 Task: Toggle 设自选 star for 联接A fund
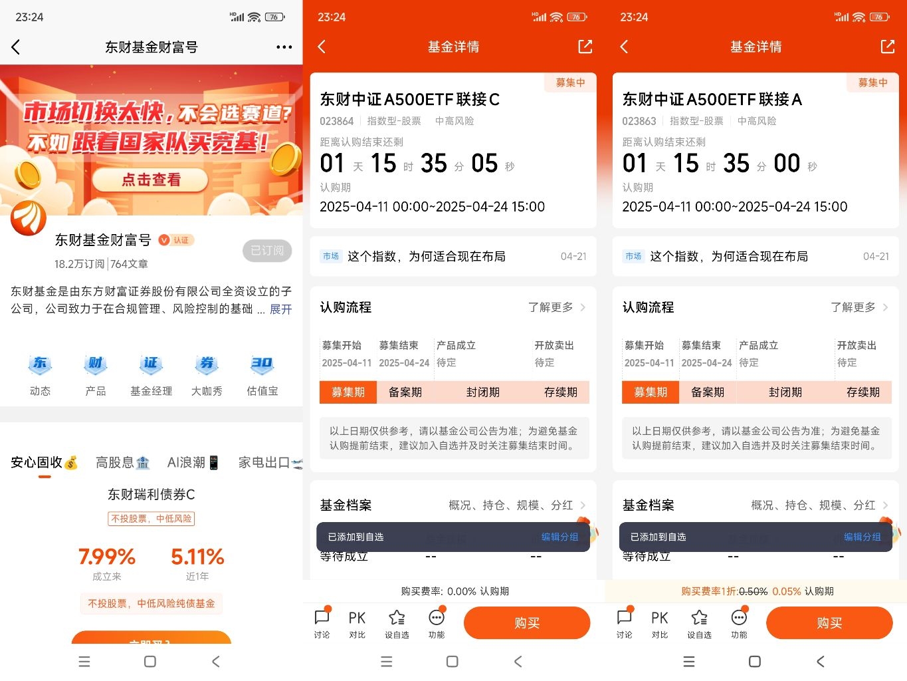699,624
